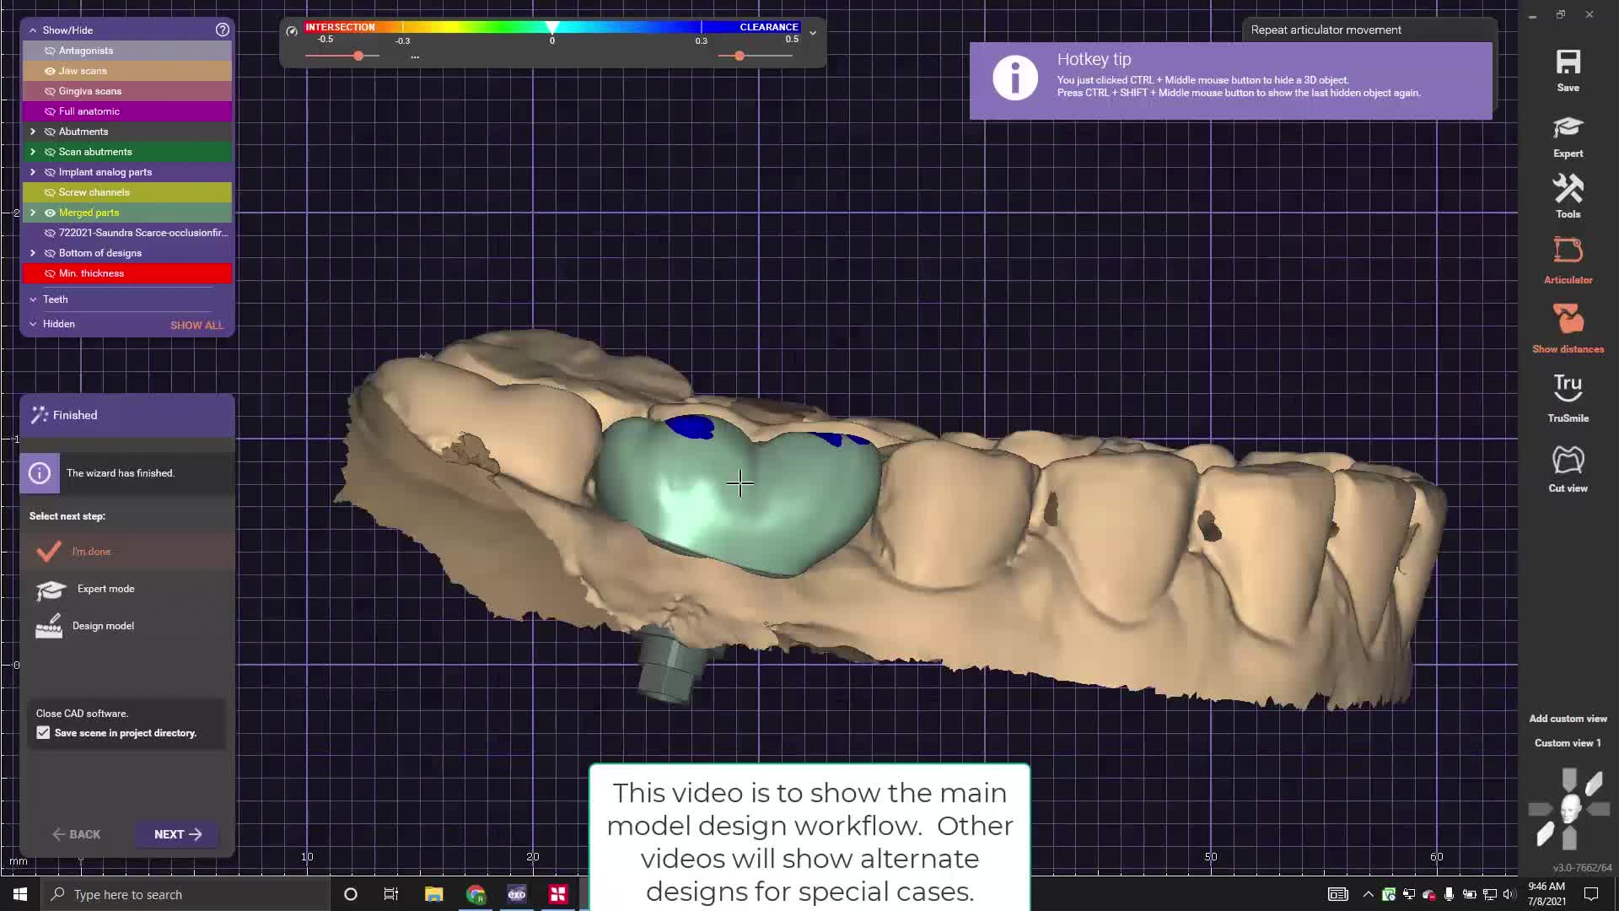Viewport: 1619px width, 911px height.
Task: Open the Tools menu icon
Action: (x=1568, y=189)
